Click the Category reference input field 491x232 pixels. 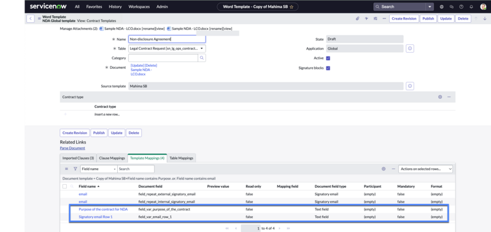(x=163, y=58)
